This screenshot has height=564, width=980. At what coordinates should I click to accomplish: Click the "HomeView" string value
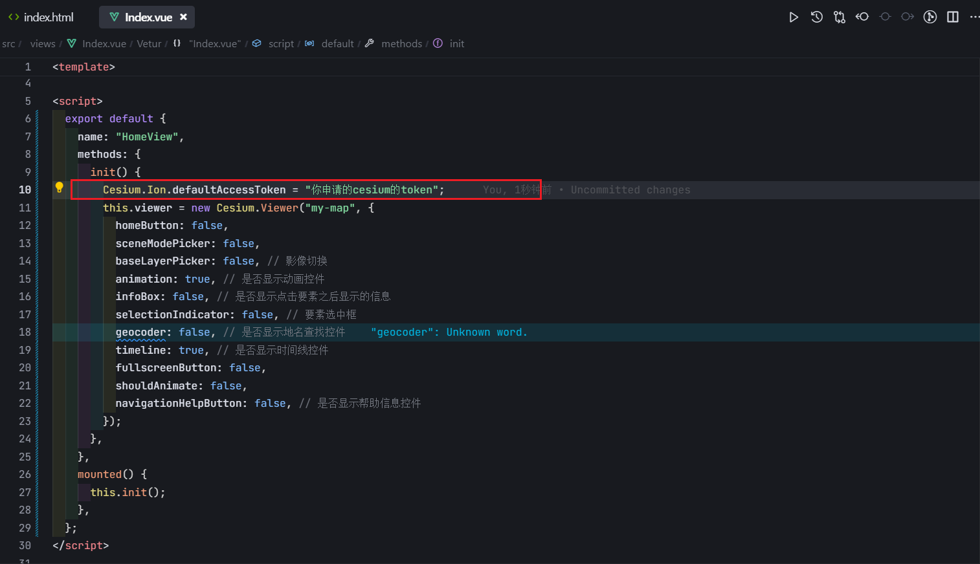tap(147, 137)
